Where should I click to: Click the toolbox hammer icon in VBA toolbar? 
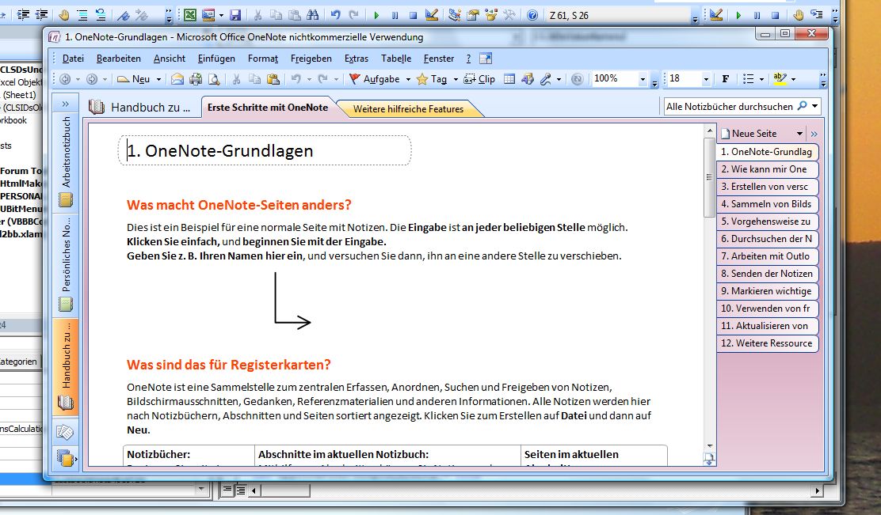[x=509, y=15]
